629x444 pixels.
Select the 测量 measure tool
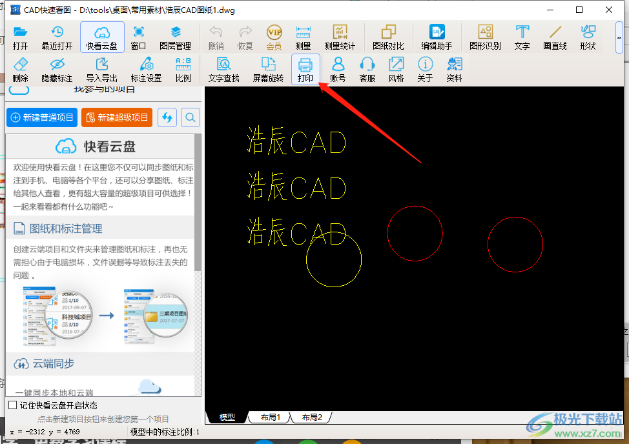click(x=304, y=37)
